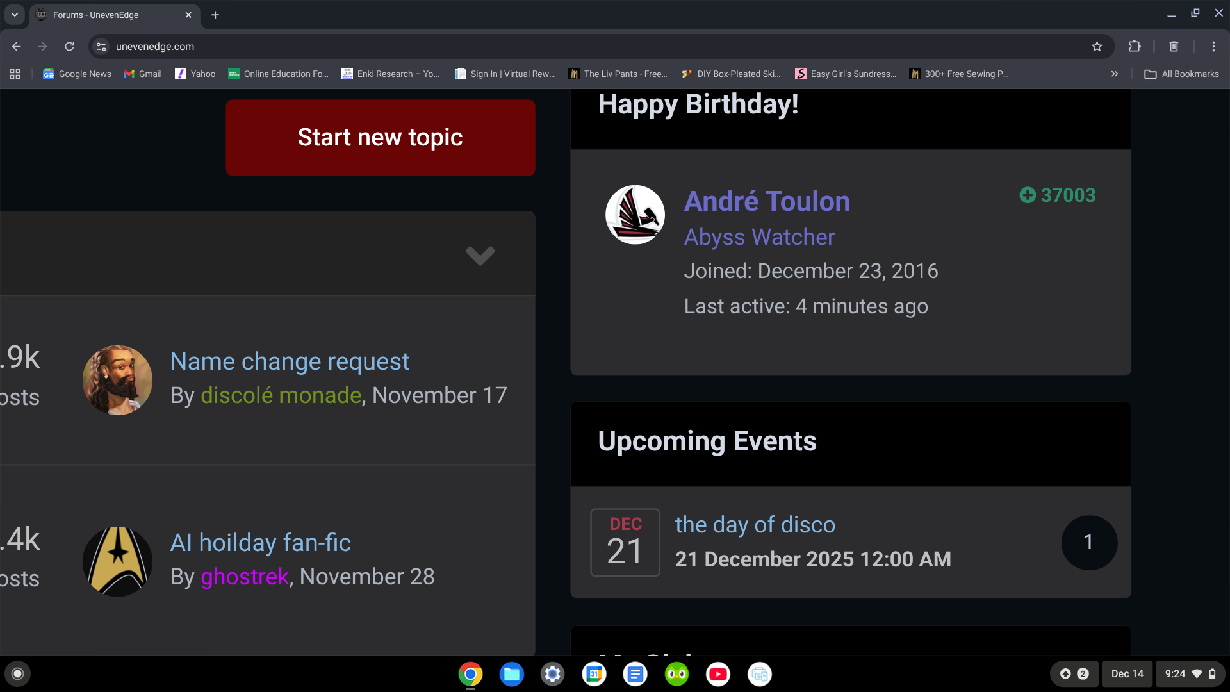This screenshot has height=692, width=1230.
Task: Open the Extensions puzzle icon
Action: click(x=1135, y=46)
